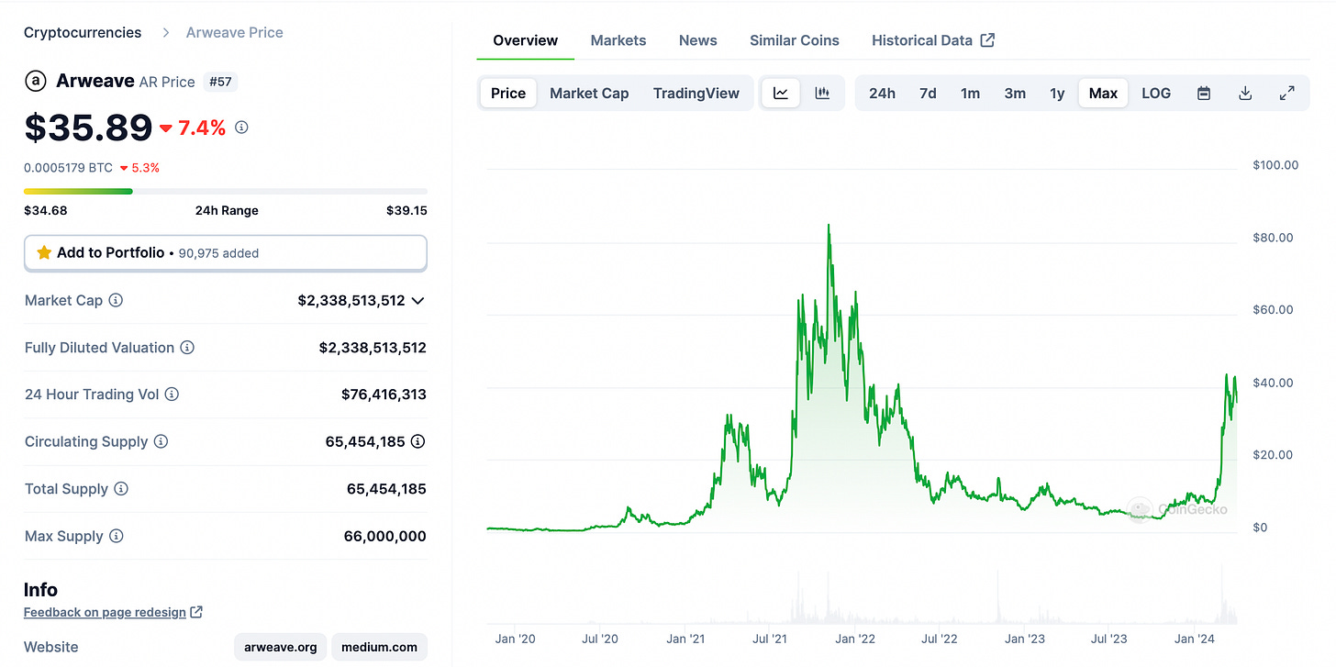Click the 24h Range progress bar
The image size is (1336, 667).
pos(226,191)
